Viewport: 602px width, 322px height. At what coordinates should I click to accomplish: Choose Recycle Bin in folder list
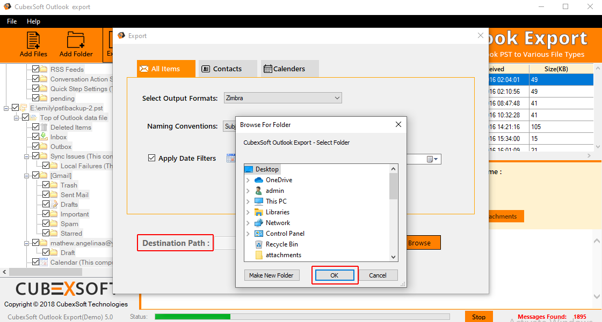[x=281, y=244]
